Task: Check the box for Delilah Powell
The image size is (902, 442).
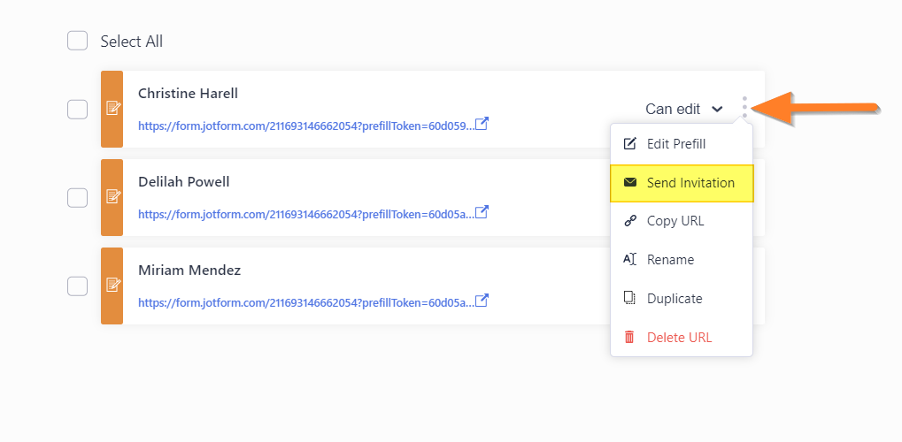Action: [78, 197]
